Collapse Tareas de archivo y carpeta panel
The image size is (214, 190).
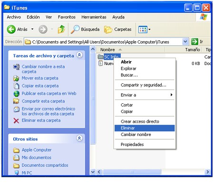pos(79,55)
